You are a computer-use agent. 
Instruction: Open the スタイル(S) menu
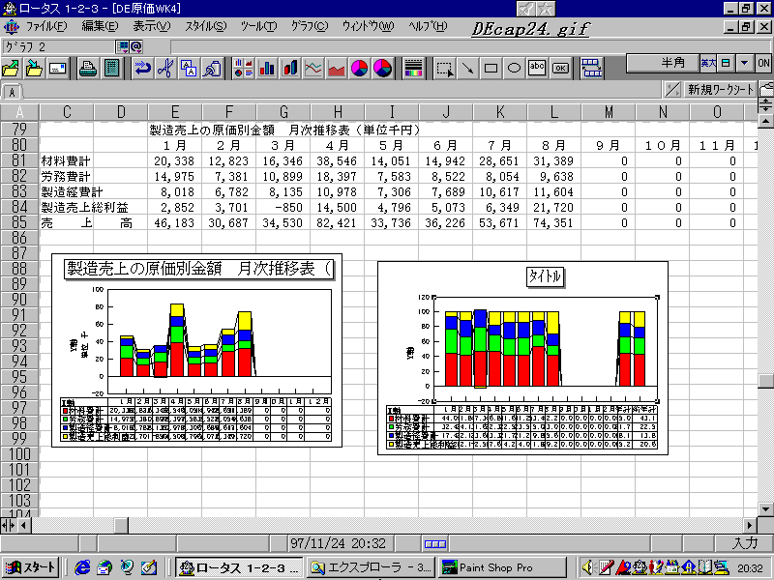(x=205, y=25)
